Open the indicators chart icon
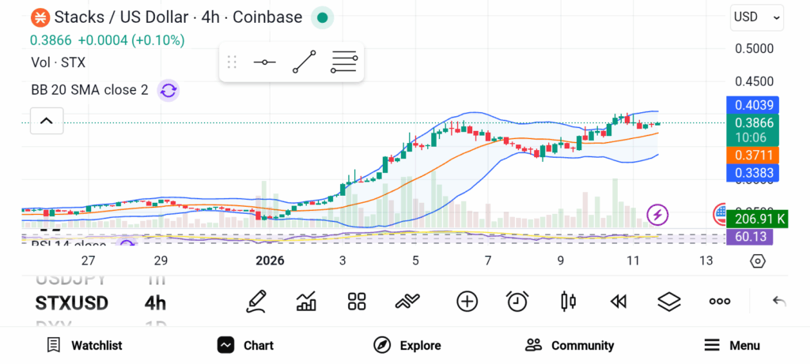 pos(306,301)
